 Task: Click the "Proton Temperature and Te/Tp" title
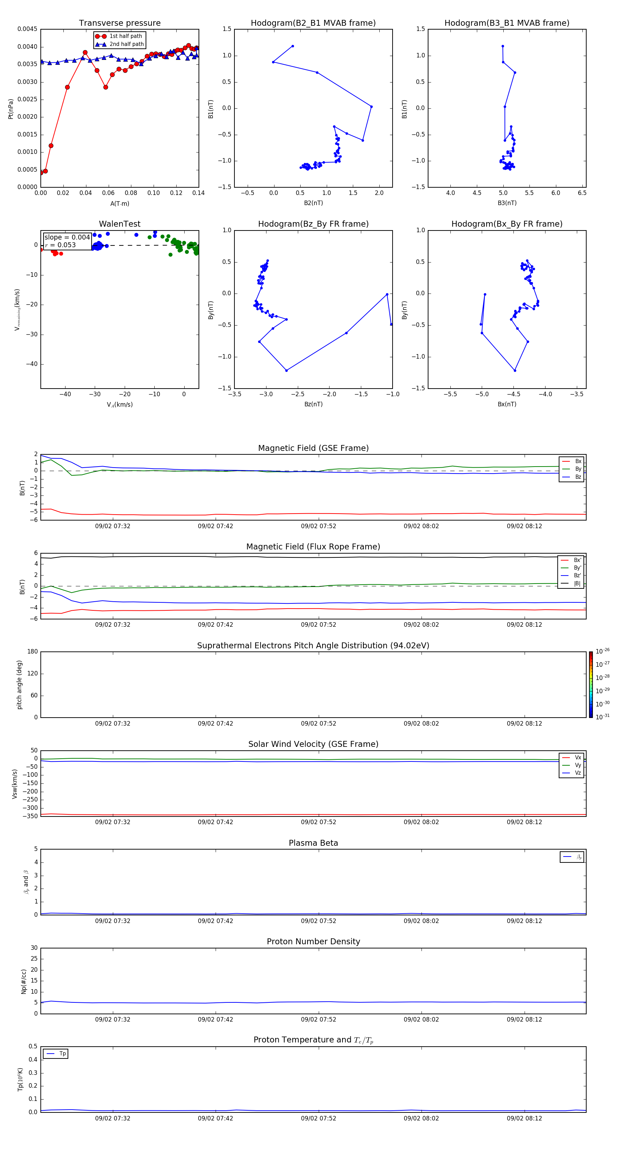[313, 1041]
